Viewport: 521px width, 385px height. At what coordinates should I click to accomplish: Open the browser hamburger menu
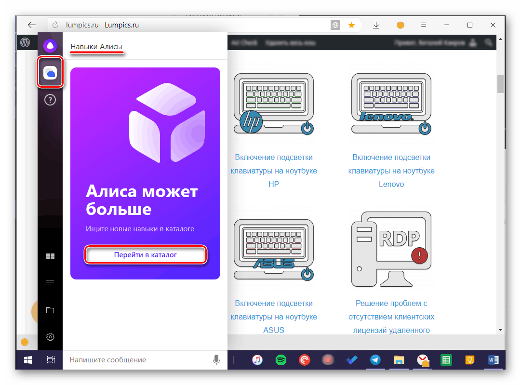pos(424,25)
